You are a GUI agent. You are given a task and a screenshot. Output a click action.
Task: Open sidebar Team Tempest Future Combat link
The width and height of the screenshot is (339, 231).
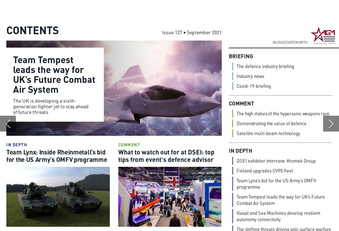pyautogui.click(x=280, y=200)
